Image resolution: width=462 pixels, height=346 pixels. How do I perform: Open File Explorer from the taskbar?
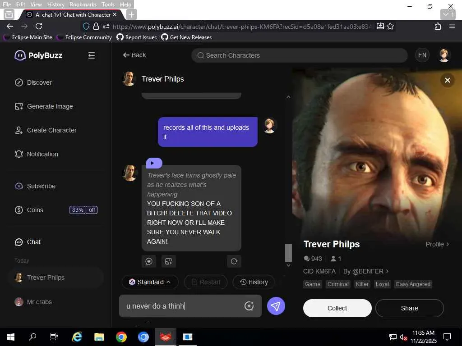point(99,337)
